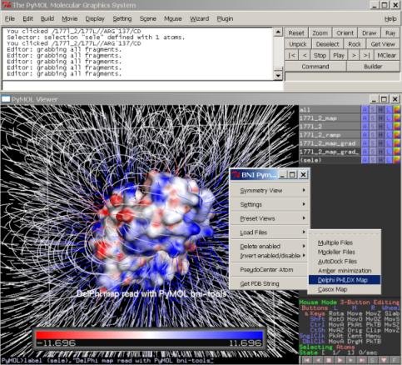Toggle (sele) selection in object list
The height and width of the screenshot is (365, 402).
click(330, 160)
